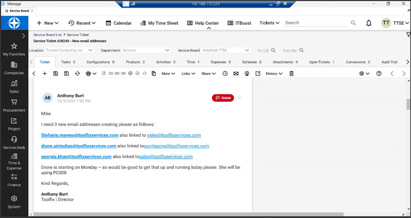Select the Ticket tab
The width and height of the screenshot is (411, 218).
click(x=45, y=62)
